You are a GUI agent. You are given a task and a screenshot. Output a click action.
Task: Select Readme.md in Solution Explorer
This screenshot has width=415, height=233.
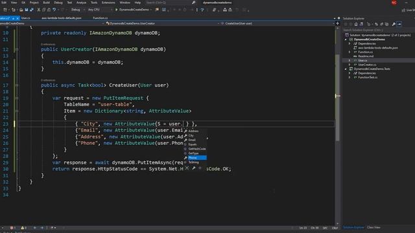[366, 56]
